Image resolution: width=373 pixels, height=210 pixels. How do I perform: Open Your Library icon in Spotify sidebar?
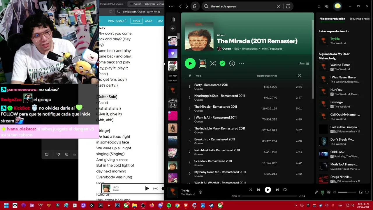click(x=173, y=20)
